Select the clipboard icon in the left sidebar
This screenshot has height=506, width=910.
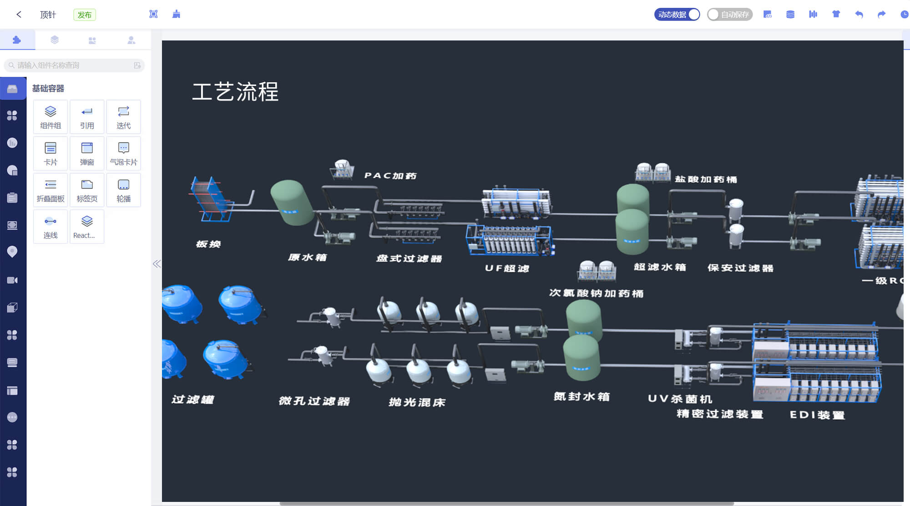pos(12,197)
